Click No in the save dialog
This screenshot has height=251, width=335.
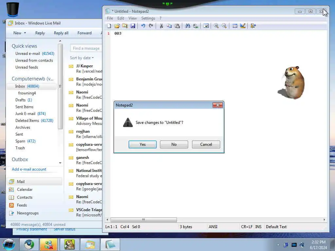click(x=174, y=144)
